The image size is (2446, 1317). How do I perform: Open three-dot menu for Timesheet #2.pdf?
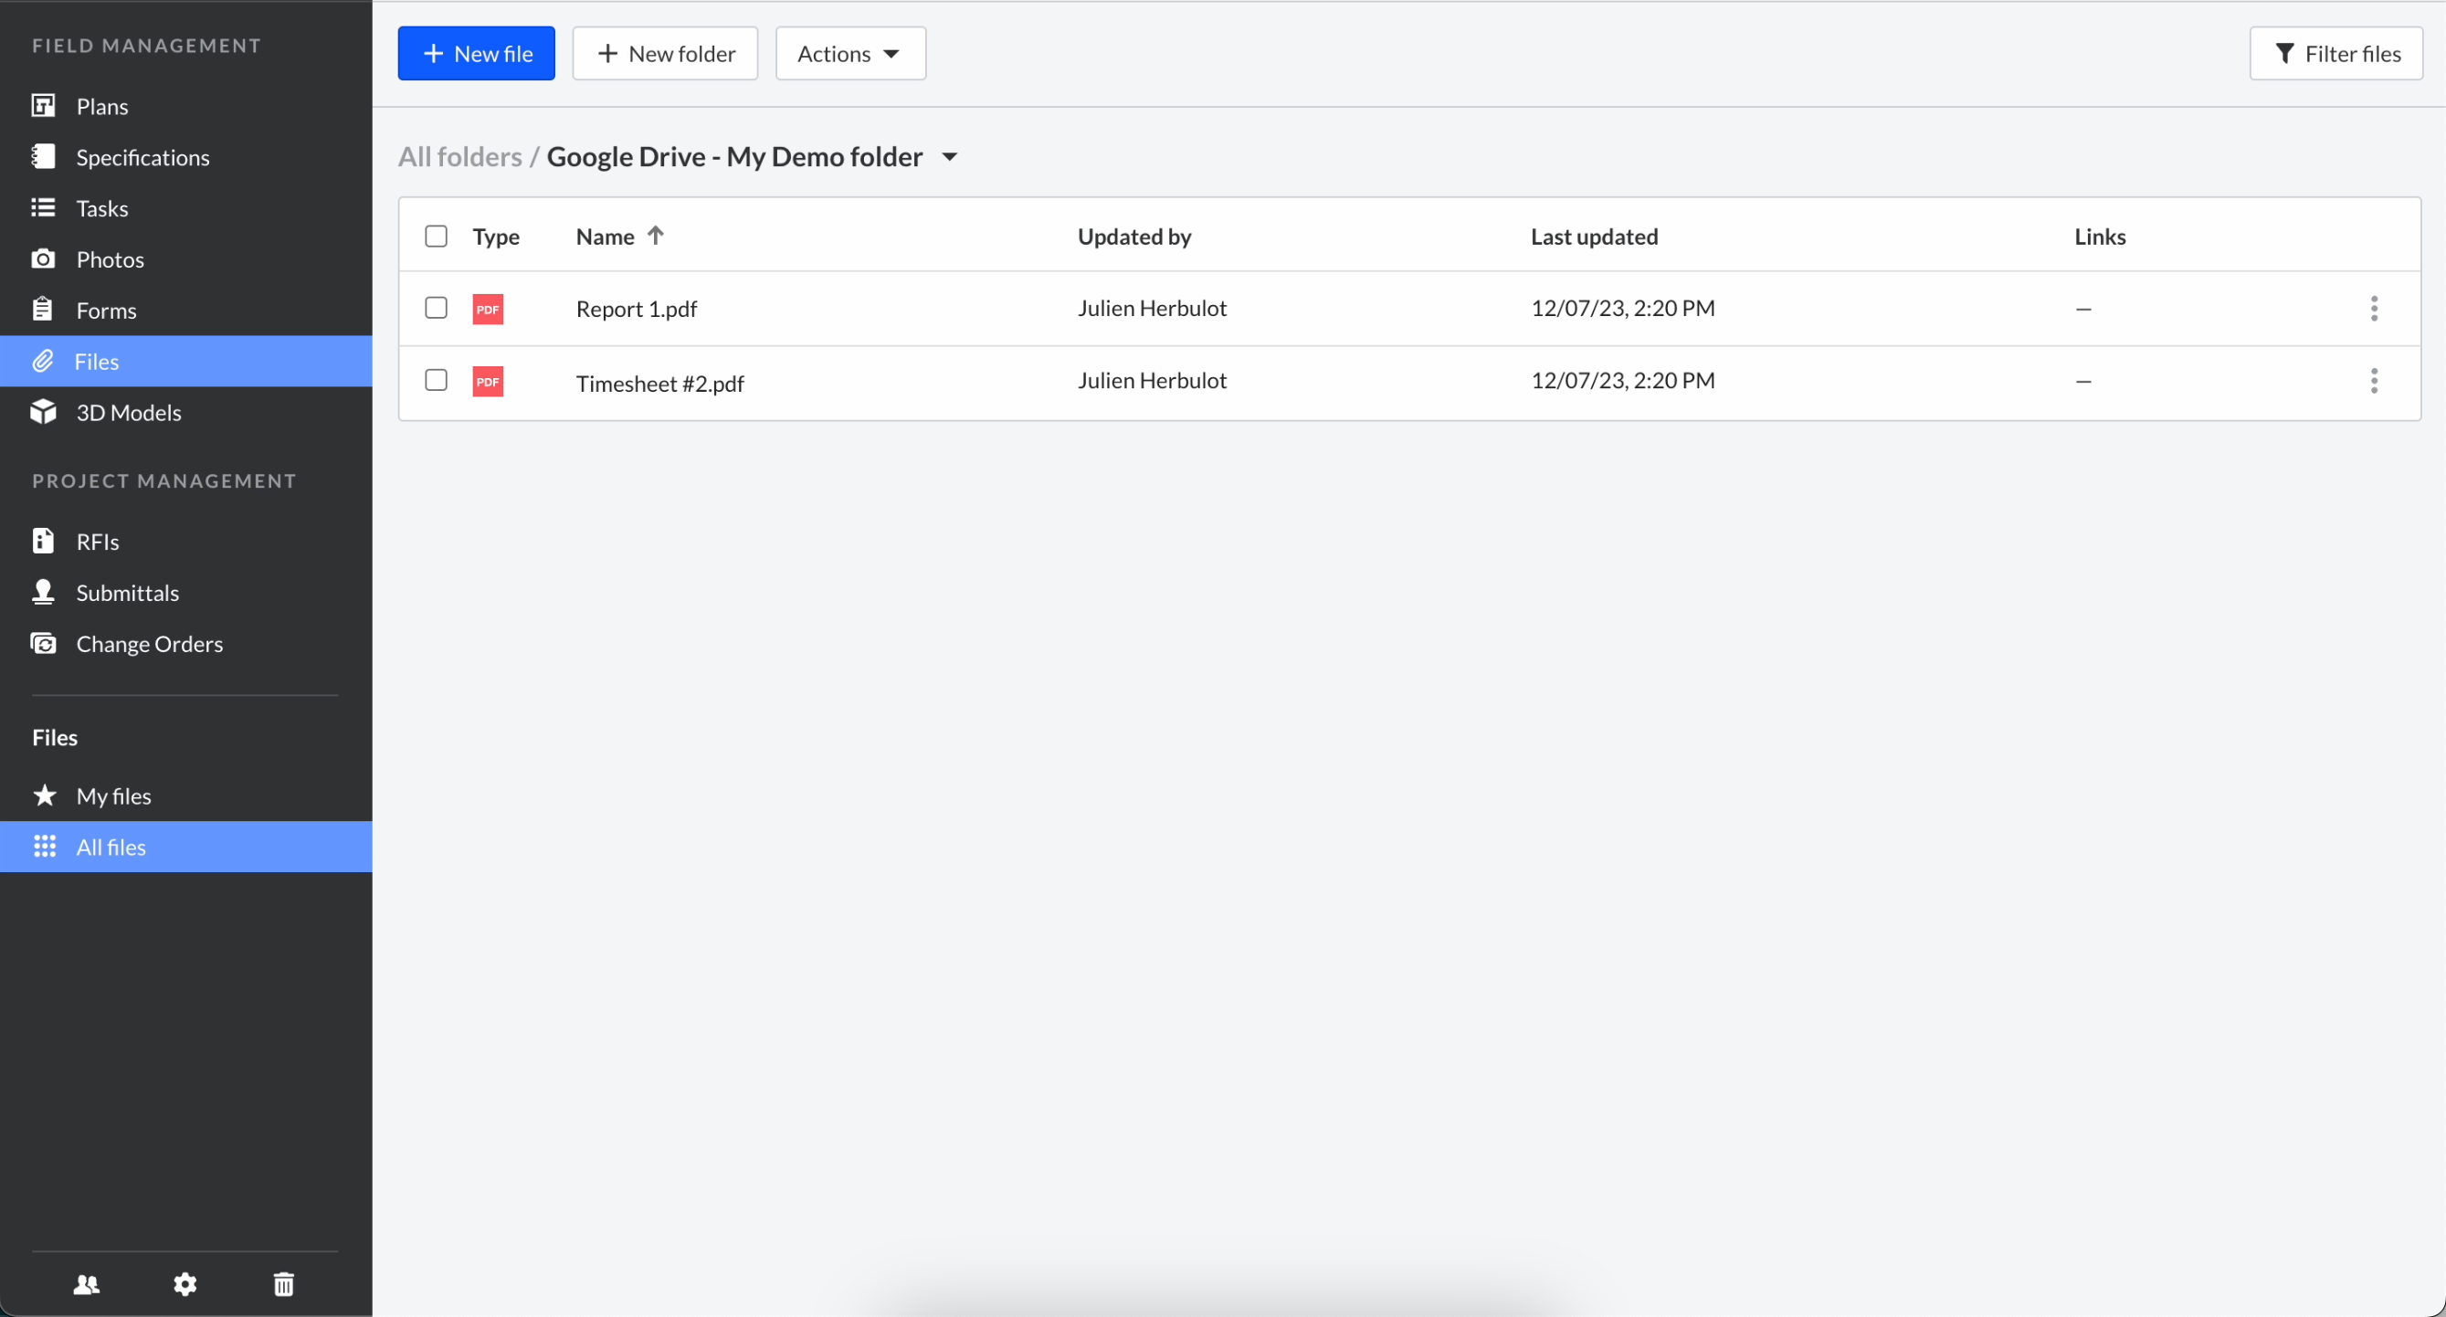pos(2373,382)
